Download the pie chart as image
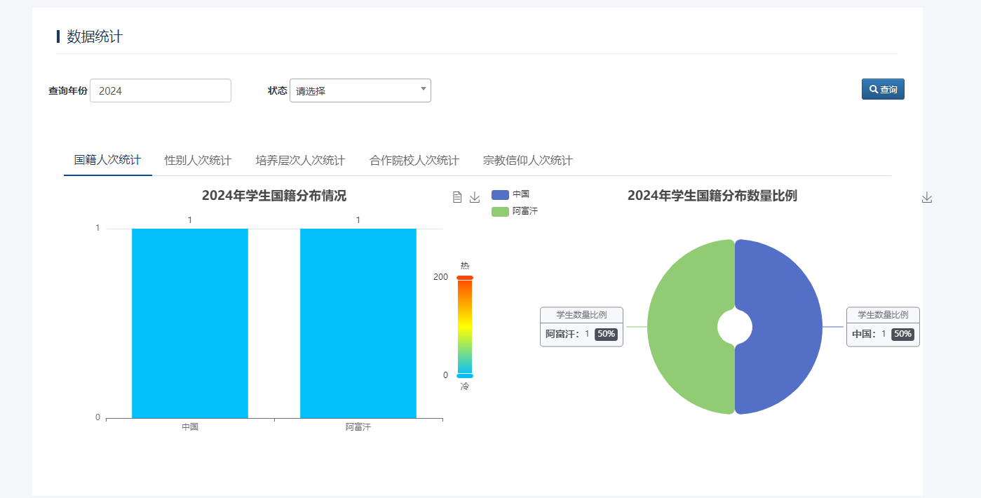The width and height of the screenshot is (981, 498). tap(927, 197)
